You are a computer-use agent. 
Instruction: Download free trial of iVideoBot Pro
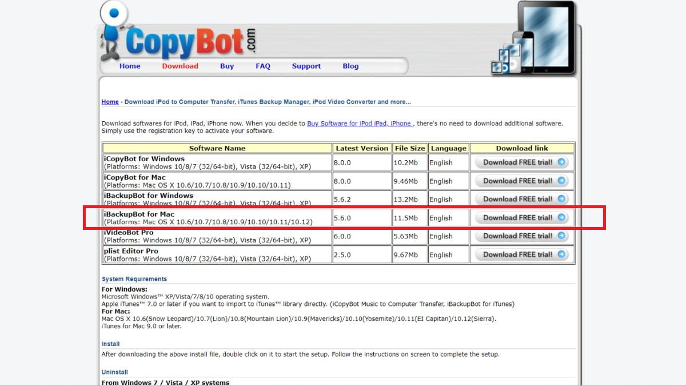pos(517,236)
